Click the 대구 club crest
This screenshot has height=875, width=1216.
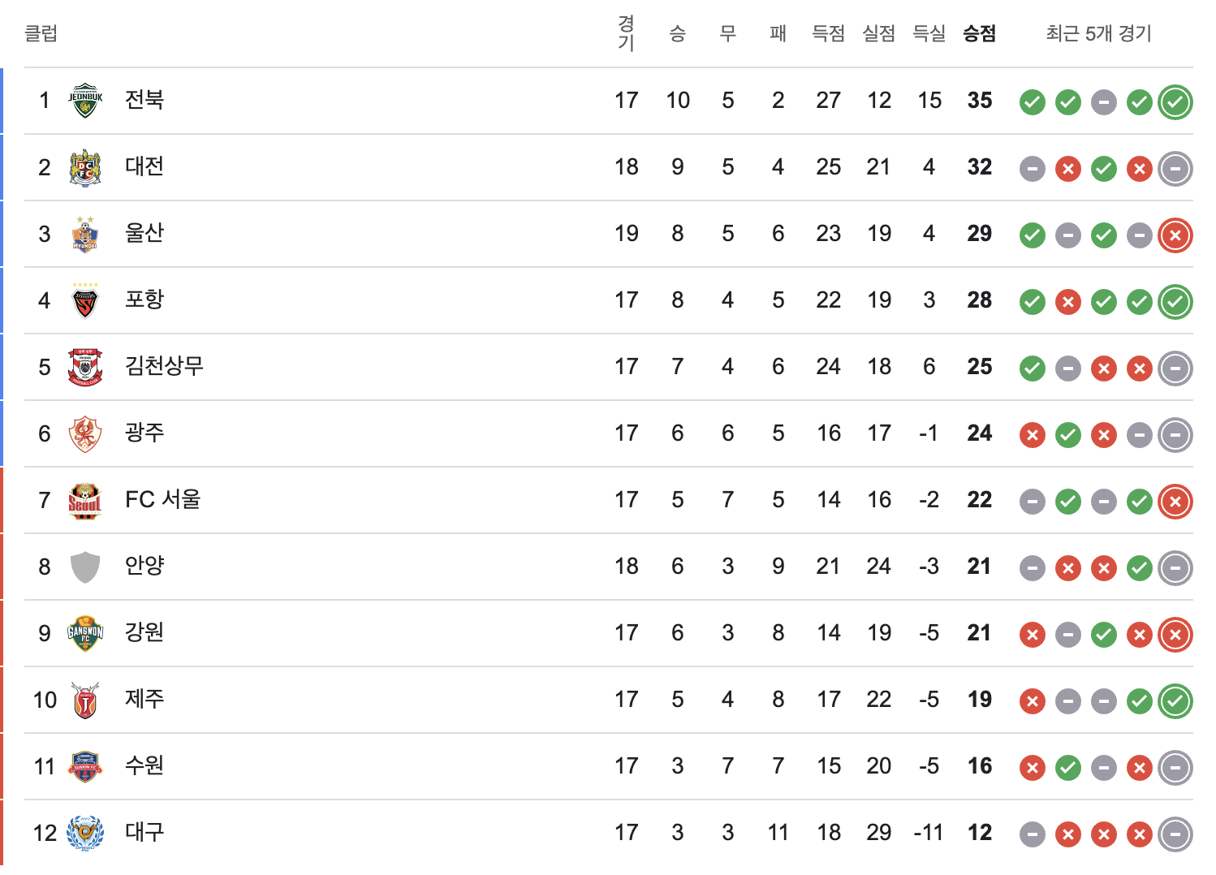(x=85, y=833)
